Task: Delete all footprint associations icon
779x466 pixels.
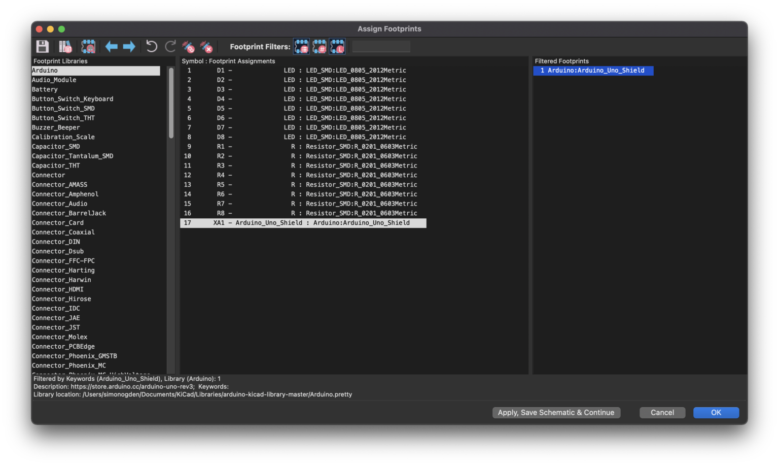Action: [x=206, y=47]
